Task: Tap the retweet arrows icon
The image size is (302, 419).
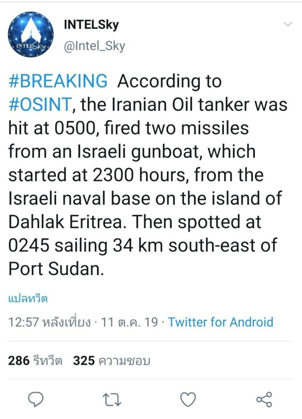Action: point(113,400)
